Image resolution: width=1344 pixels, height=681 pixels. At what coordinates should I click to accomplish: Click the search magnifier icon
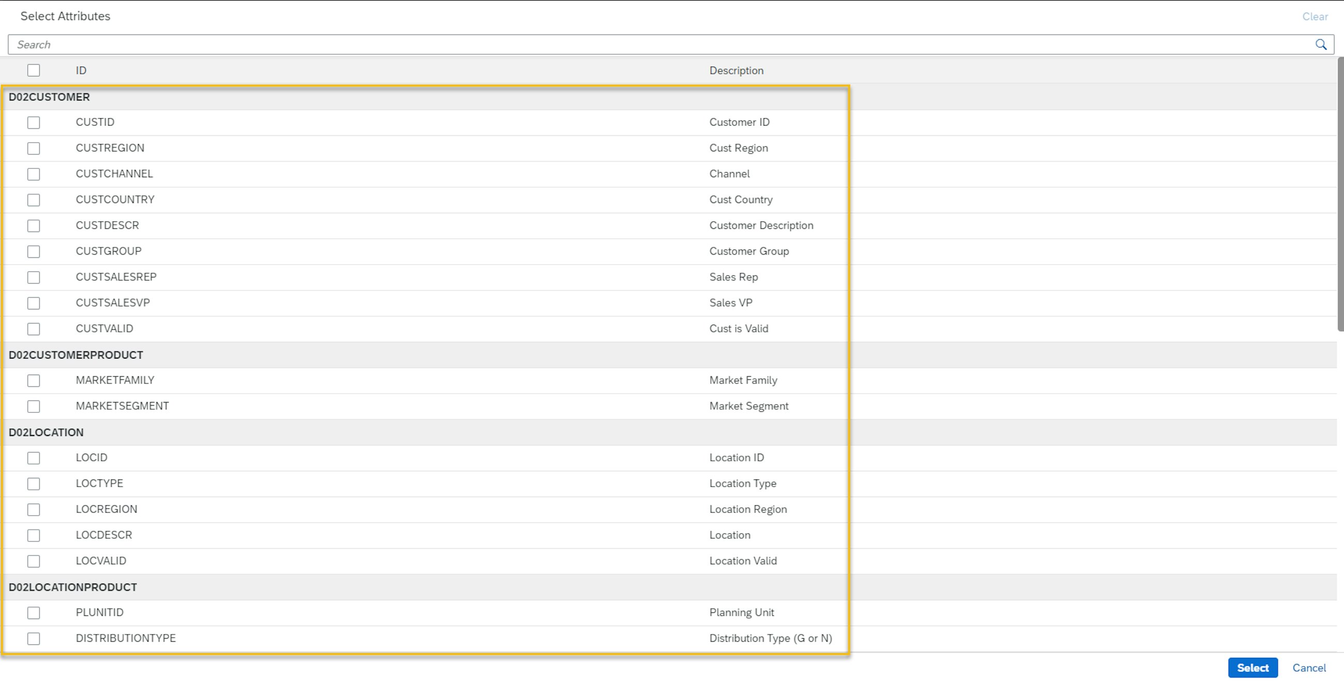(1321, 45)
